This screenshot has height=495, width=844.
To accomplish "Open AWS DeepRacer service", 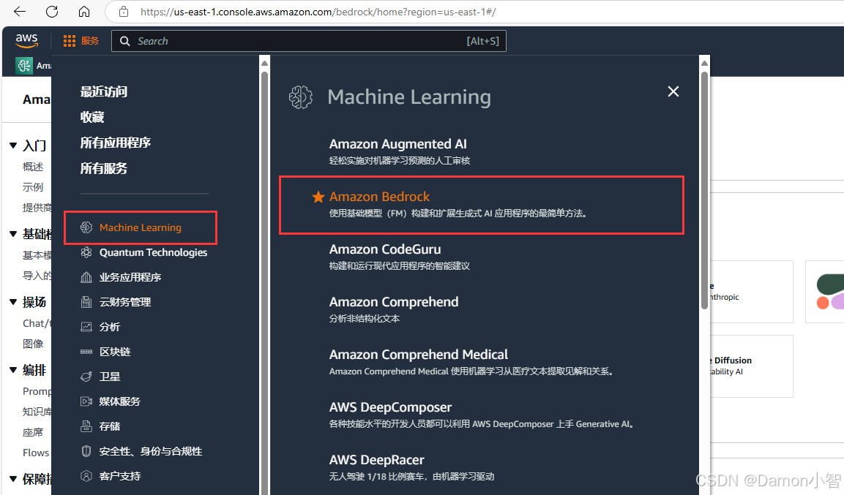I will 376,460.
